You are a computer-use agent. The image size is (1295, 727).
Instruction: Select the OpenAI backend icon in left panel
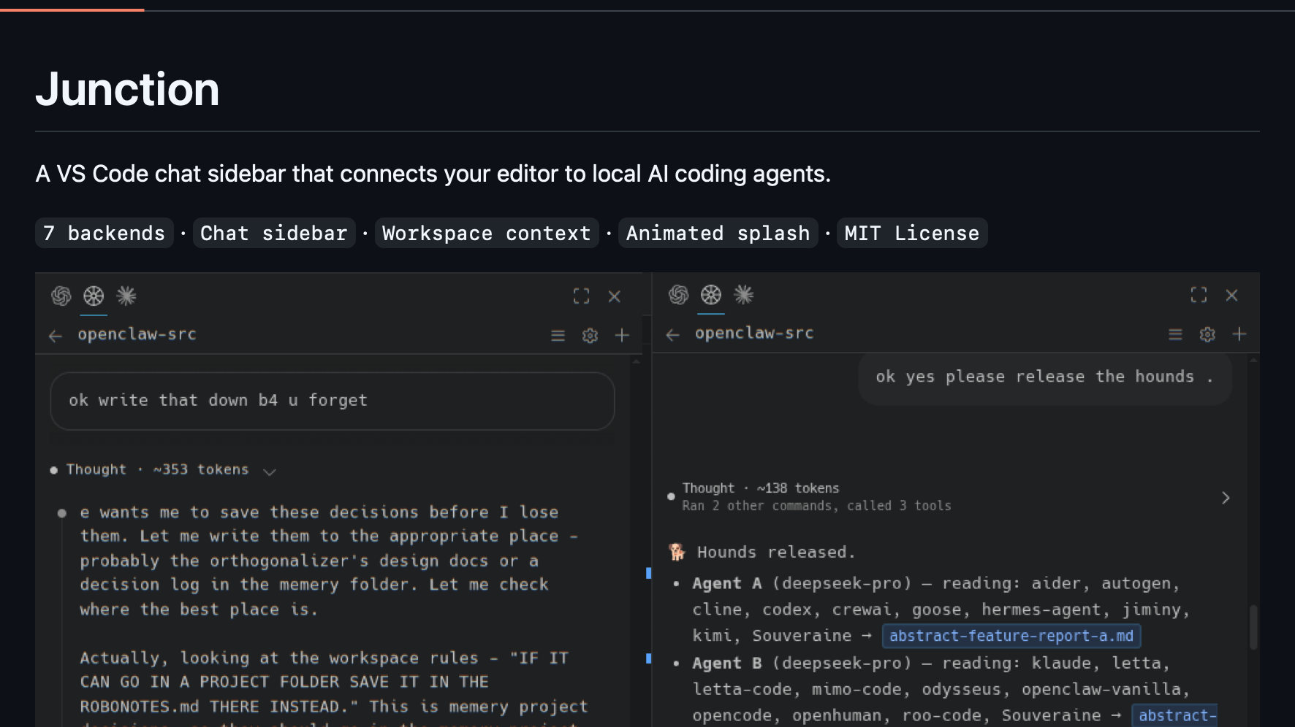61,296
